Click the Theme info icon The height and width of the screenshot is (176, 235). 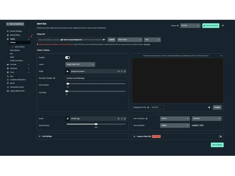pos(178,25)
